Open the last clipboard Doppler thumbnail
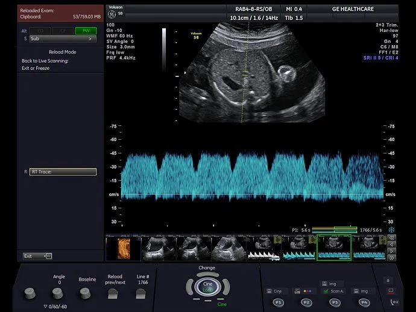The image size is (416, 312). tap(370, 248)
